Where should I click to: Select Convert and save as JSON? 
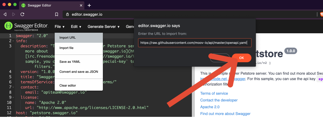click(79, 72)
